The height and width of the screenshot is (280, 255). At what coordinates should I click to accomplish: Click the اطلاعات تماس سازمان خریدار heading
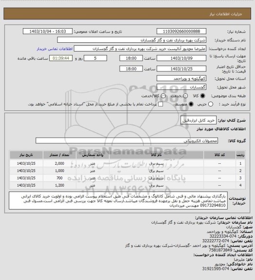pos(224,218)
